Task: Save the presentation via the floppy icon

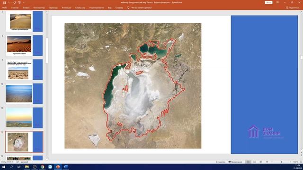Action: 4,3
